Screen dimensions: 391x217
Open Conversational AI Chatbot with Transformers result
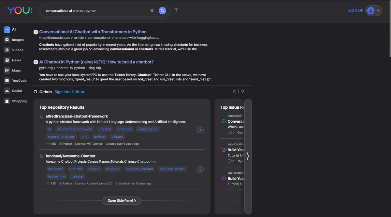(93, 32)
